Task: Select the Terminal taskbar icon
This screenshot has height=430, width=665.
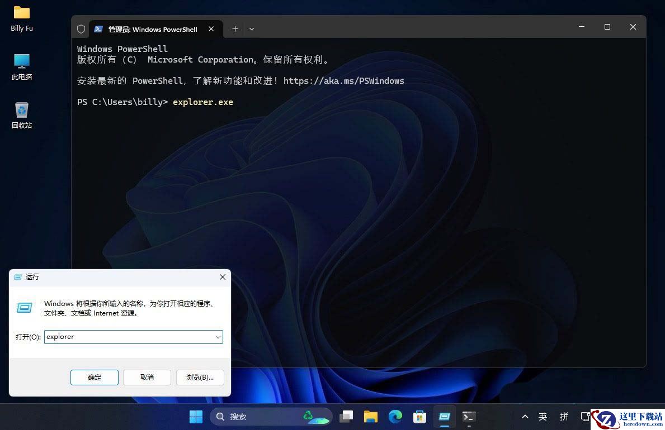Action: [x=469, y=417]
